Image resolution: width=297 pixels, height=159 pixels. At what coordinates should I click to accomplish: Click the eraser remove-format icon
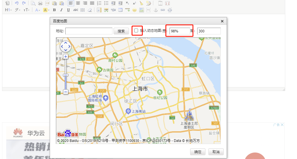click(90, 10)
